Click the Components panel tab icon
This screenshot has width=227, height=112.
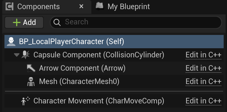[x=10, y=6]
